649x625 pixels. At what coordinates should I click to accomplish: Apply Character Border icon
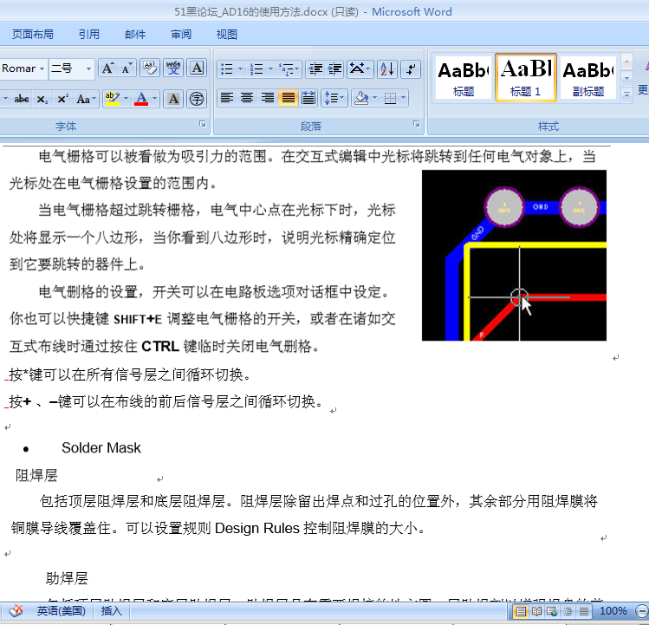click(197, 68)
